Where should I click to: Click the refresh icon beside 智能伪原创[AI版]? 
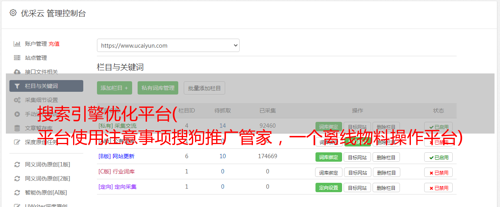[x=17, y=193]
